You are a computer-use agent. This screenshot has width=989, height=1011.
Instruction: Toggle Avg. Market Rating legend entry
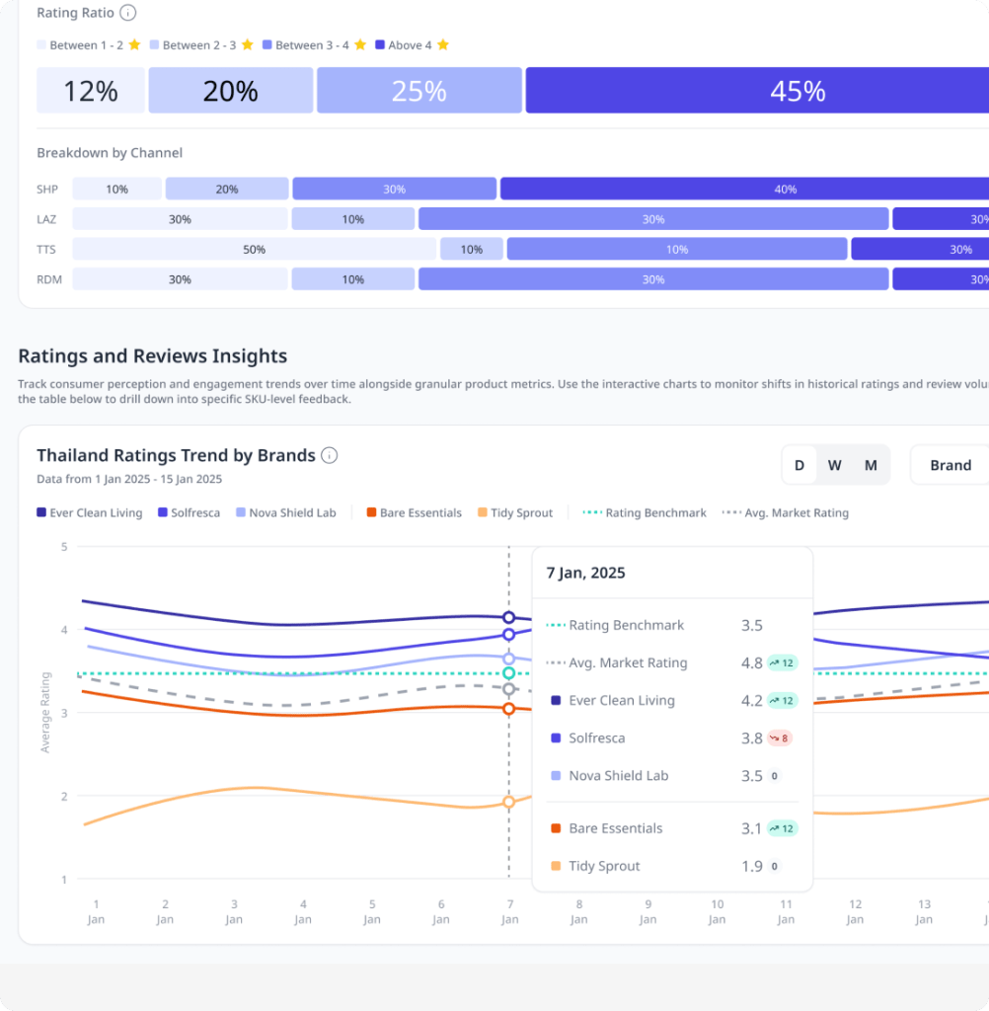[786, 512]
